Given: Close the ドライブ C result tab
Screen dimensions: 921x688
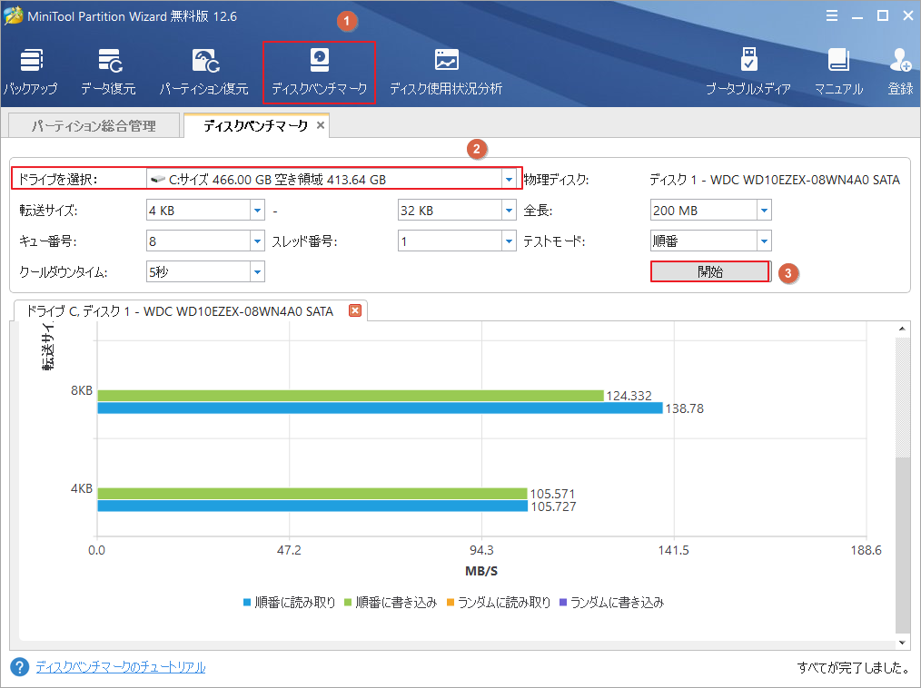Looking at the screenshot, I should pyautogui.click(x=355, y=310).
